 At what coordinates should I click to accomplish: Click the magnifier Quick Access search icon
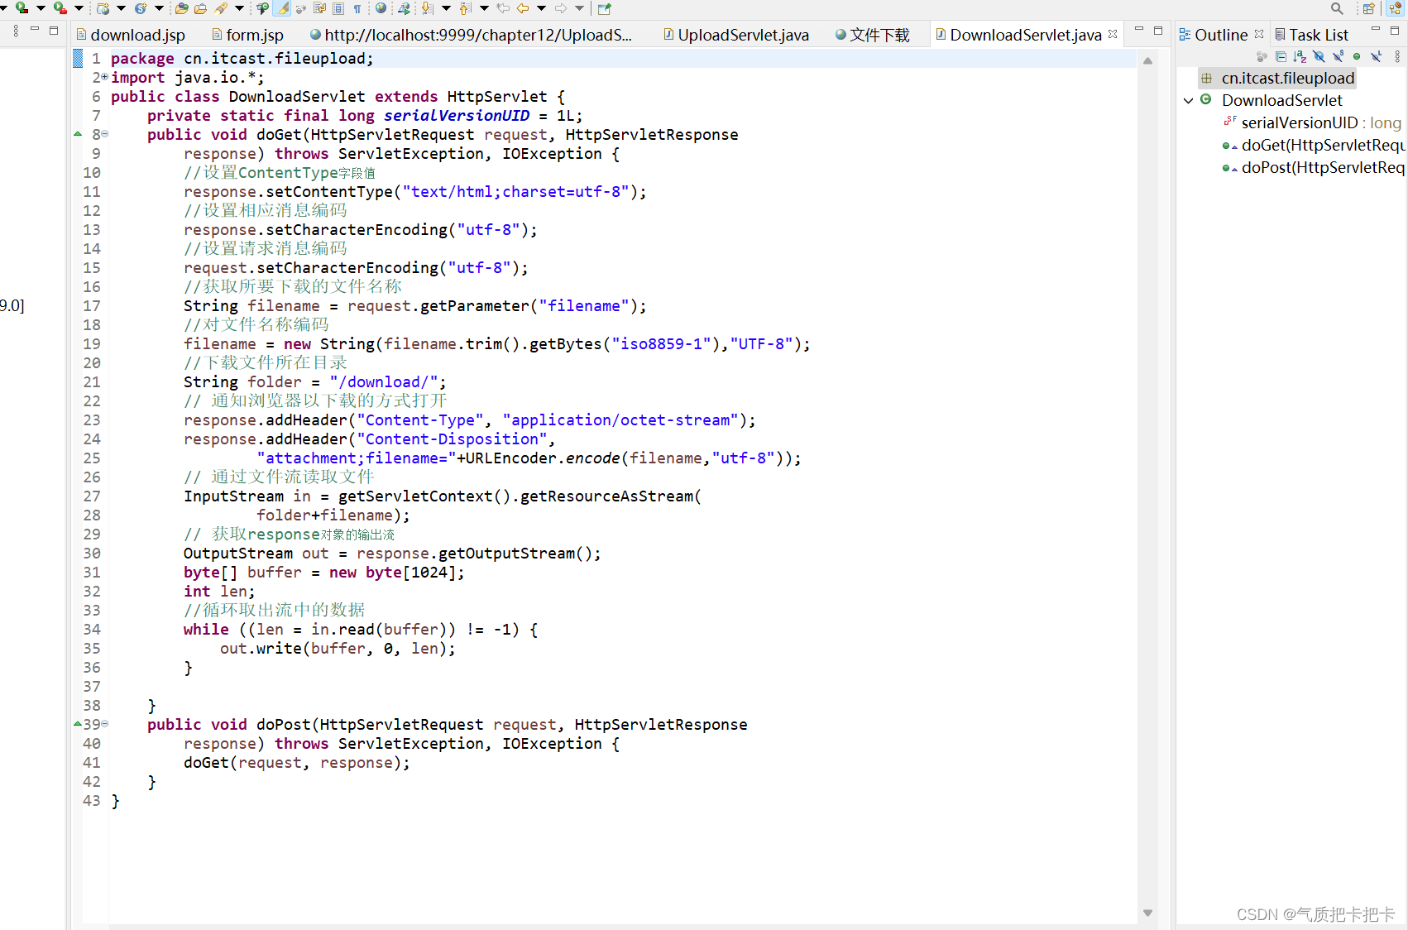pos(1337,9)
